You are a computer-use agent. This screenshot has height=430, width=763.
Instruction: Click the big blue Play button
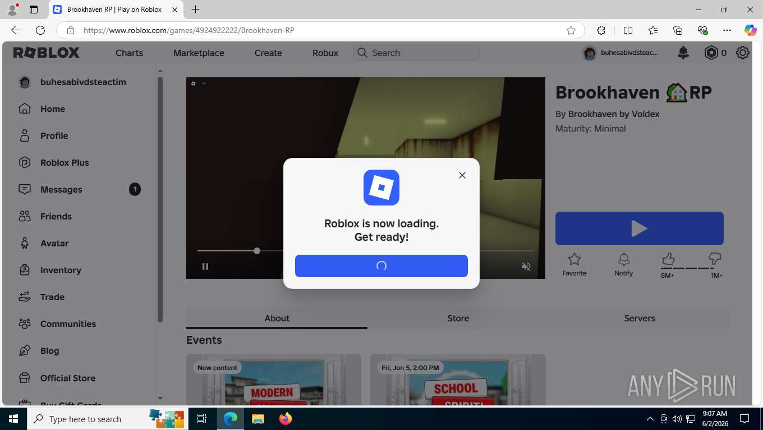pyautogui.click(x=640, y=228)
